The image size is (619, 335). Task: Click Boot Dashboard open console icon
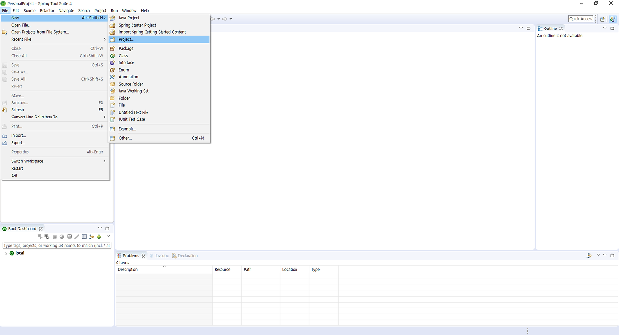tap(69, 237)
